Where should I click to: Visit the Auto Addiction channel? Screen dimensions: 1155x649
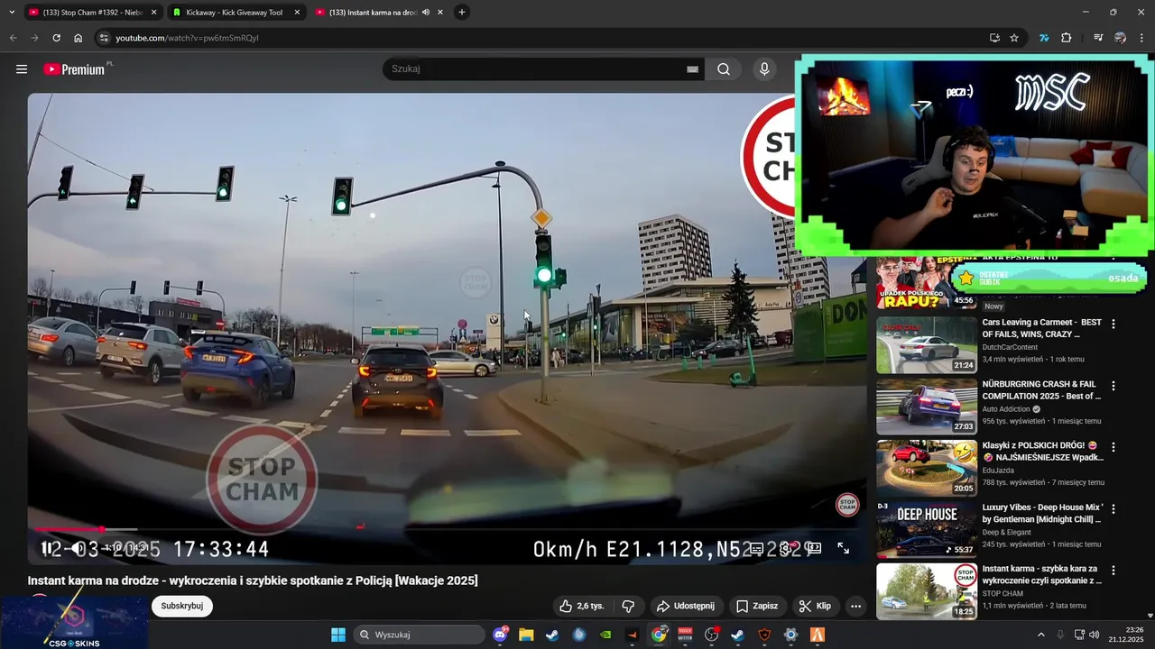point(1007,409)
